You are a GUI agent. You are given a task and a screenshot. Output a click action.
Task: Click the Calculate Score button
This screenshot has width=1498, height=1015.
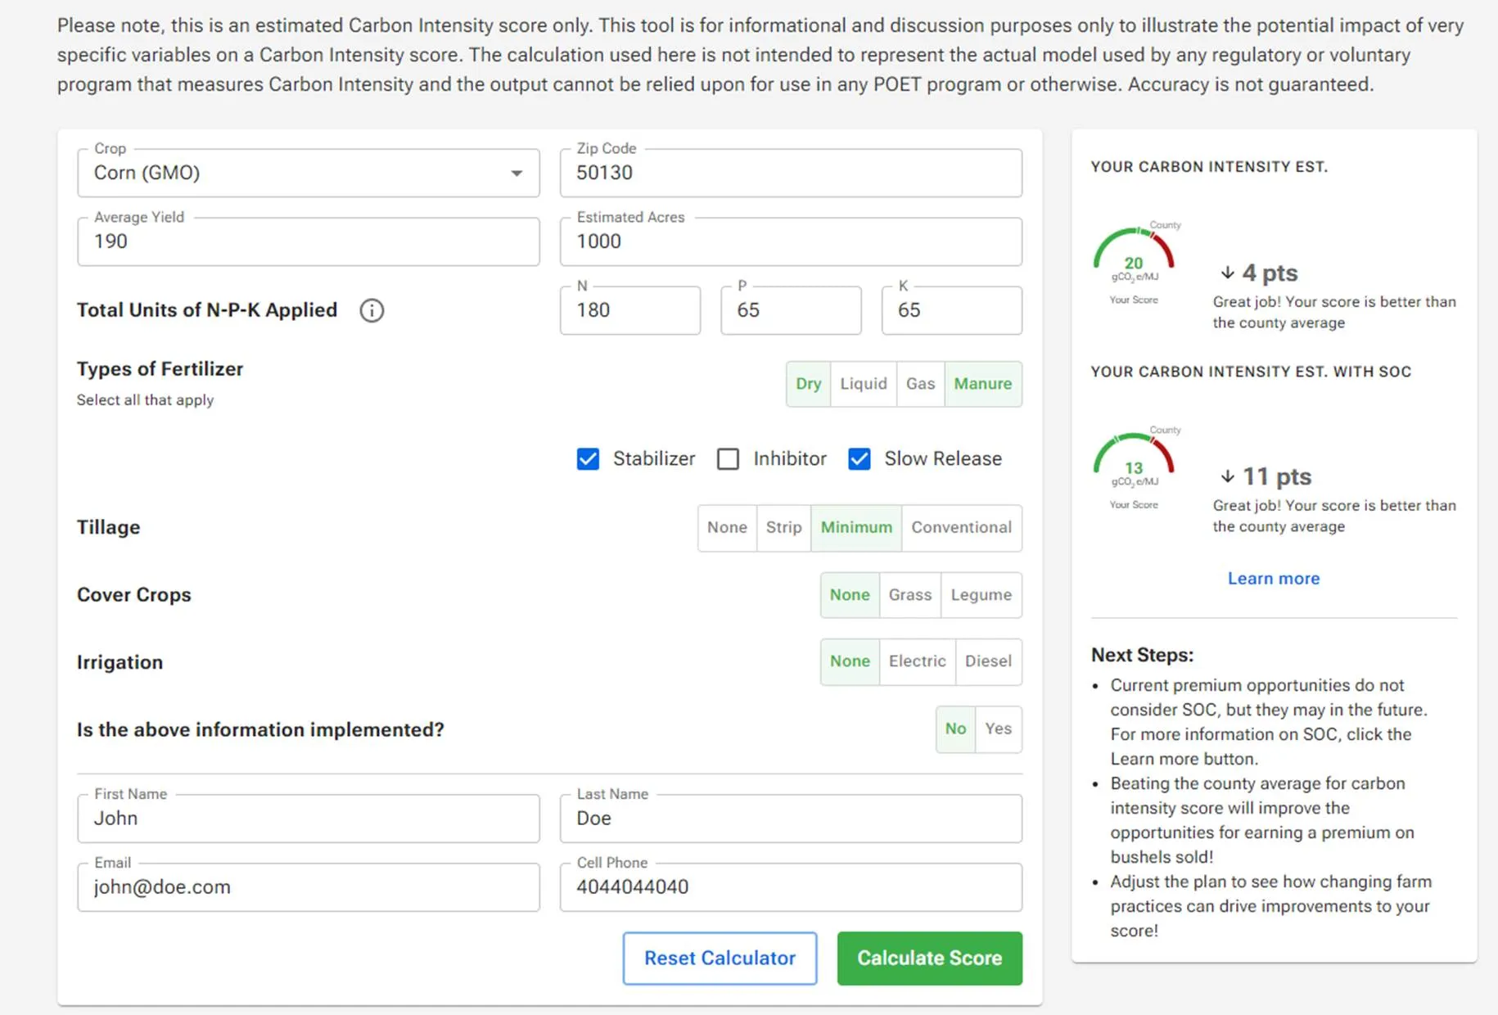click(929, 958)
